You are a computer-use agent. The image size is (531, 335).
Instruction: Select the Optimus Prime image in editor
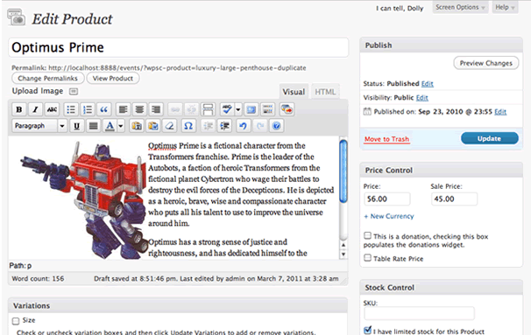click(83, 200)
